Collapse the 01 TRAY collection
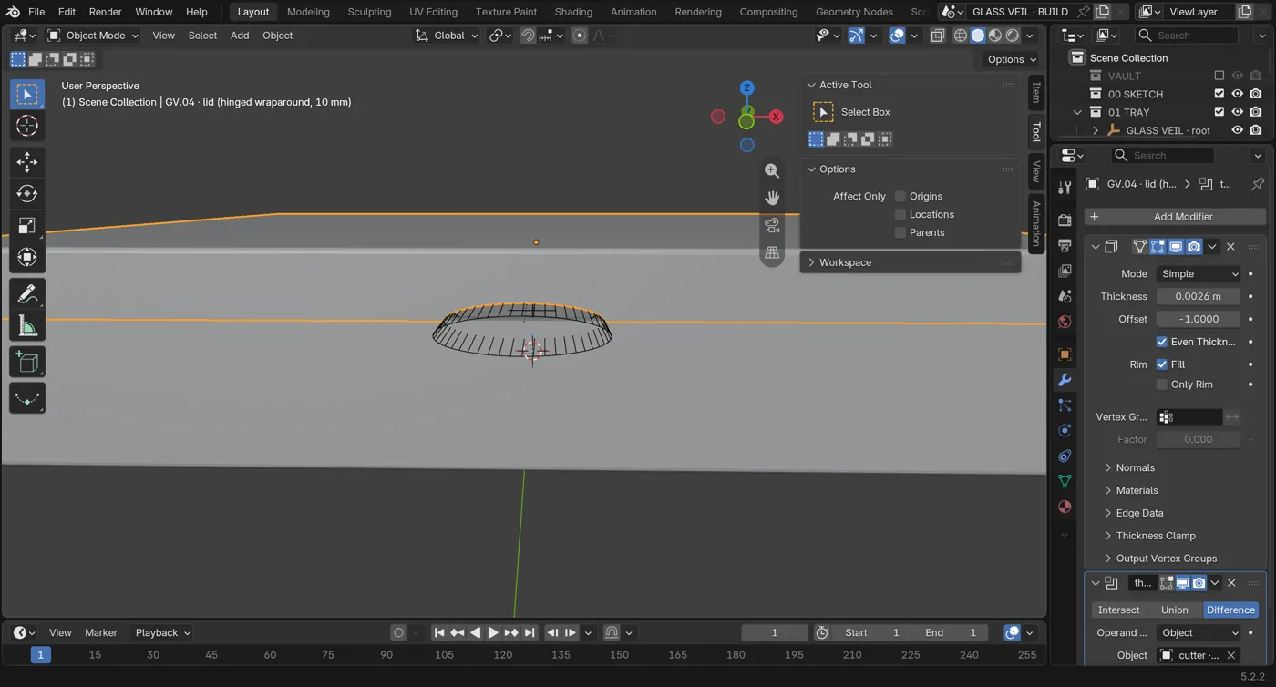 (1077, 112)
